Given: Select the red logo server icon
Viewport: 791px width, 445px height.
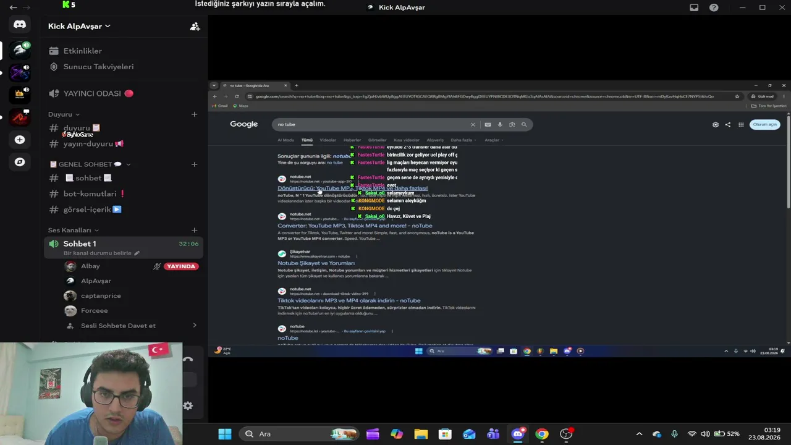Looking at the screenshot, I should coord(20,117).
